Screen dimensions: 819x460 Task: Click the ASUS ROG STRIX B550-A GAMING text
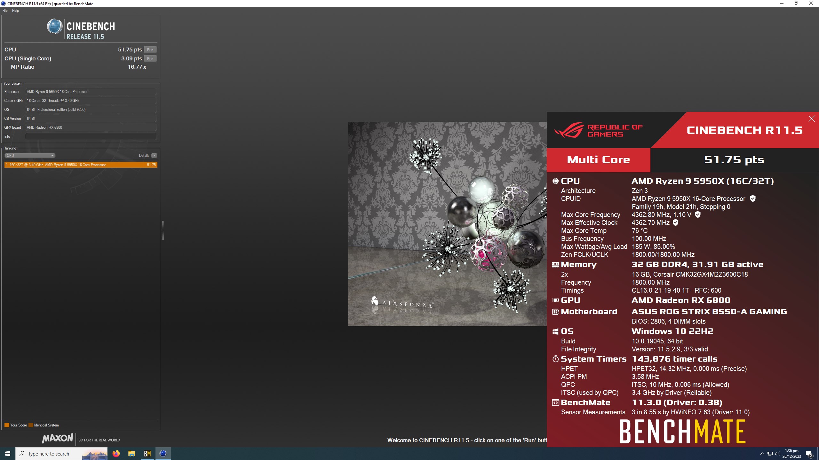pyautogui.click(x=709, y=312)
